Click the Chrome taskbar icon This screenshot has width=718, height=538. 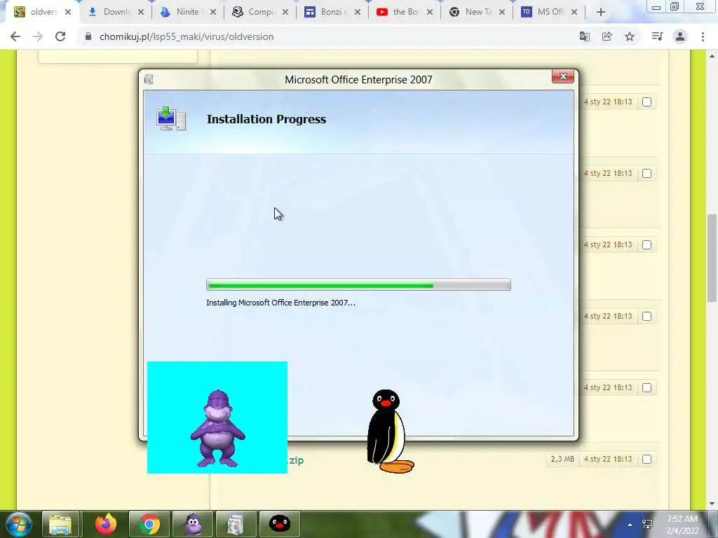149,524
